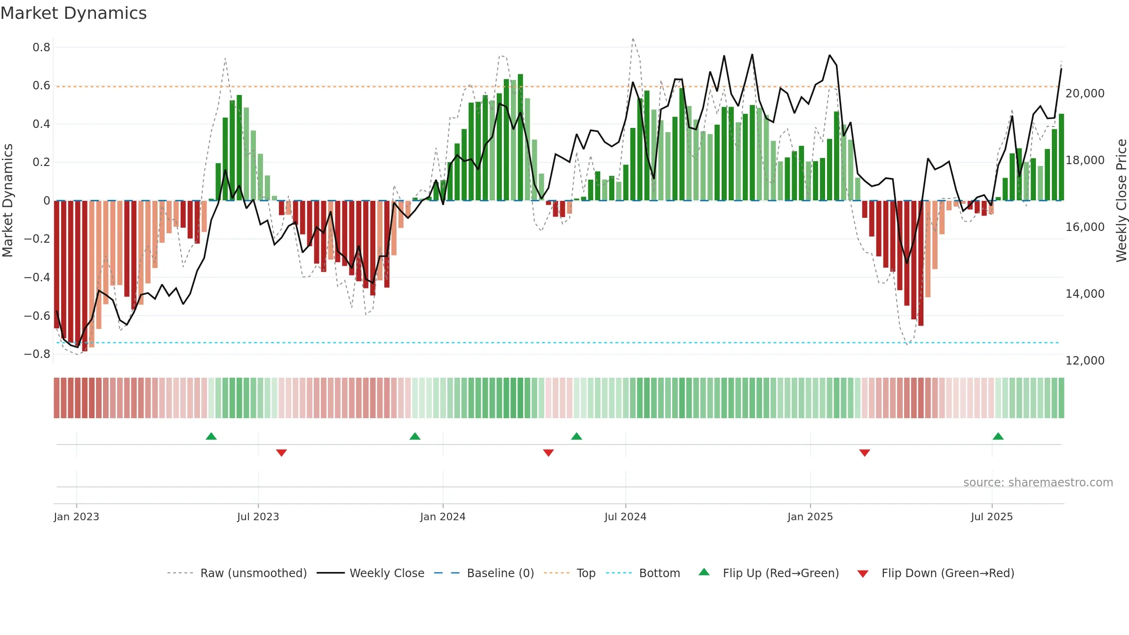Click the rightmost green bar at chart end

click(x=1061, y=157)
